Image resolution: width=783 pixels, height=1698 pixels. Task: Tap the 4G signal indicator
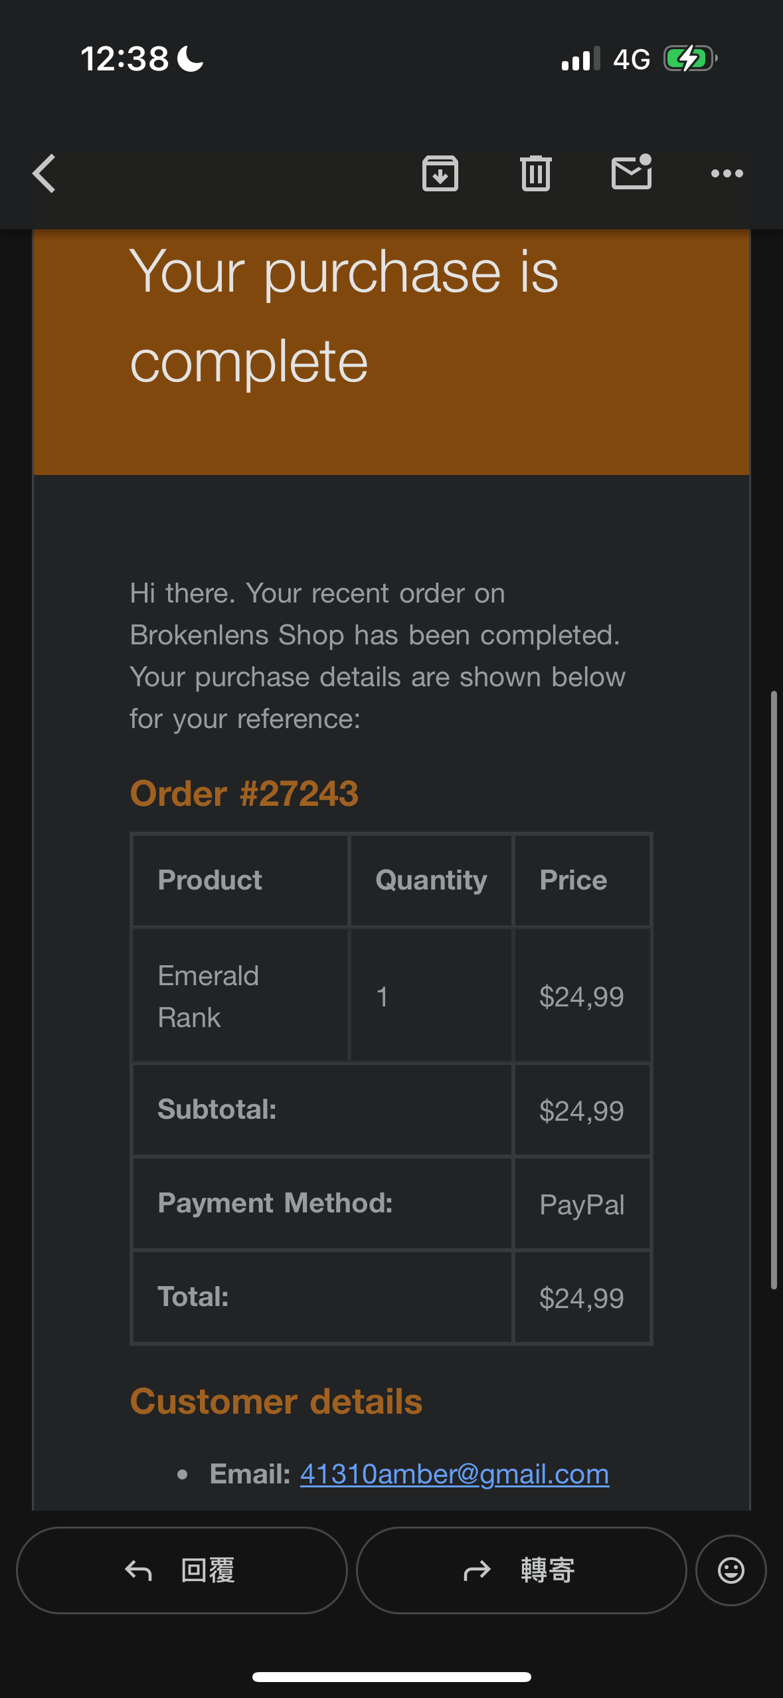[631, 59]
